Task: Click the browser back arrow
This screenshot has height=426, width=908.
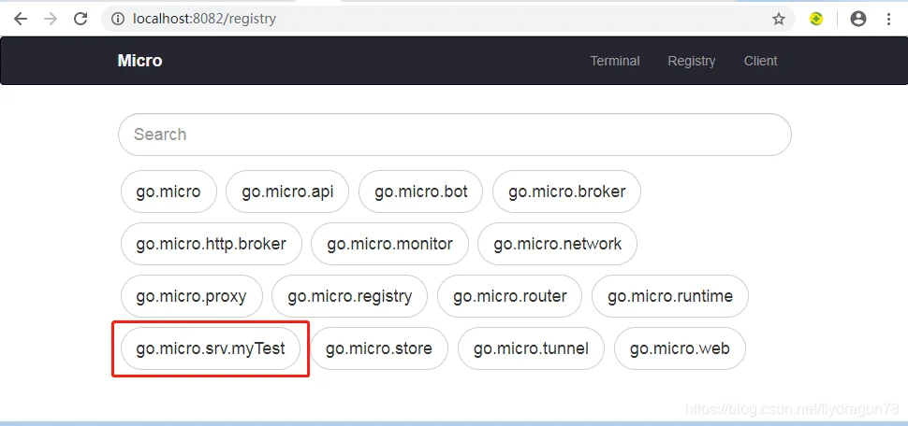Action: pos(21,19)
